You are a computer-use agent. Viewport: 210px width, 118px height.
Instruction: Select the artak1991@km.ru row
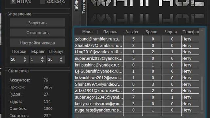coord(137,91)
